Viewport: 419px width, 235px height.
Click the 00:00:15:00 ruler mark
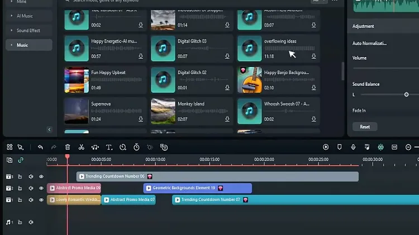pos(209,160)
